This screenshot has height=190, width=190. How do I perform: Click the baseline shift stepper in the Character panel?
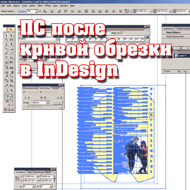point(25,59)
